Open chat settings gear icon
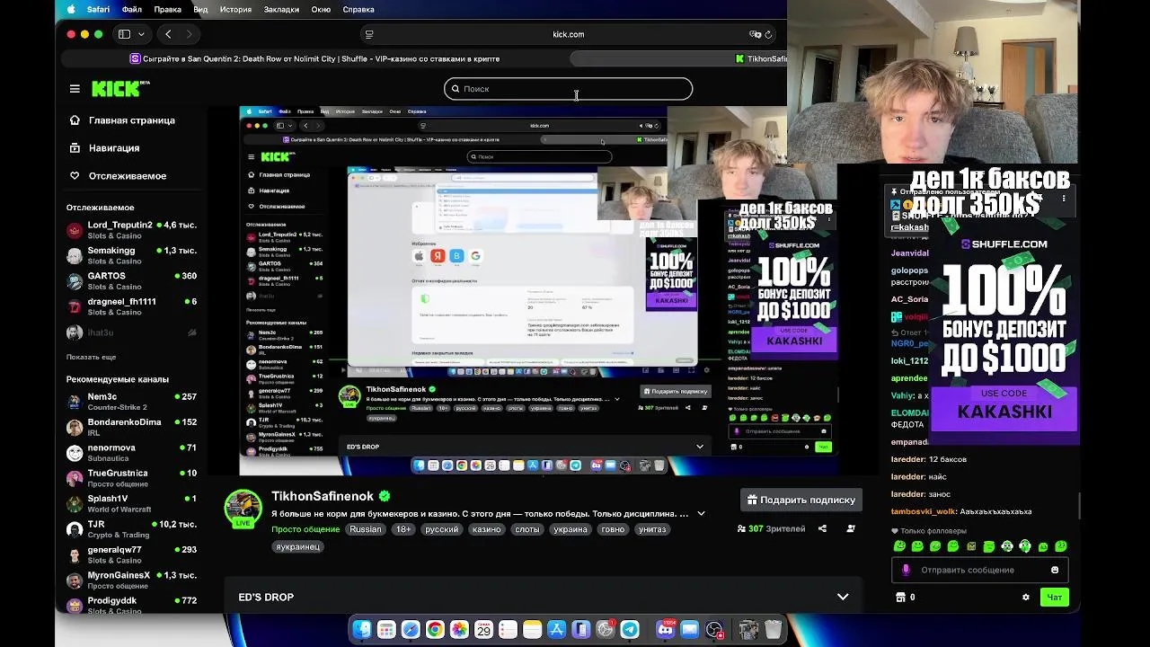The image size is (1150, 647). pos(1025,598)
